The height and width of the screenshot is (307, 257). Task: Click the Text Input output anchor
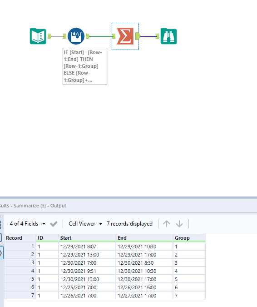coord(49,36)
